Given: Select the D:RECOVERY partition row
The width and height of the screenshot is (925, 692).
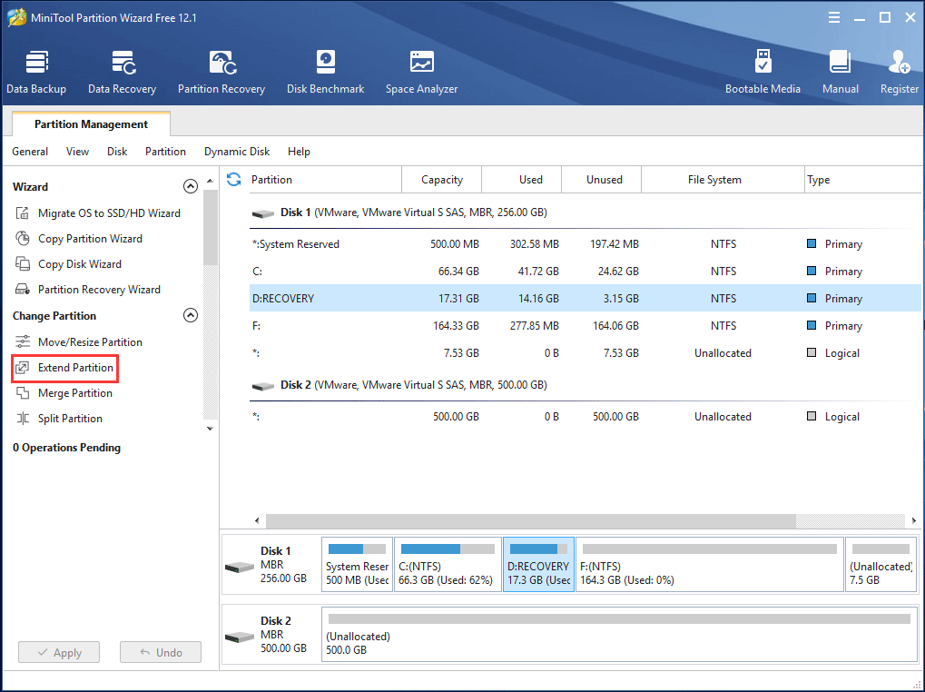Looking at the screenshot, I should 586,299.
